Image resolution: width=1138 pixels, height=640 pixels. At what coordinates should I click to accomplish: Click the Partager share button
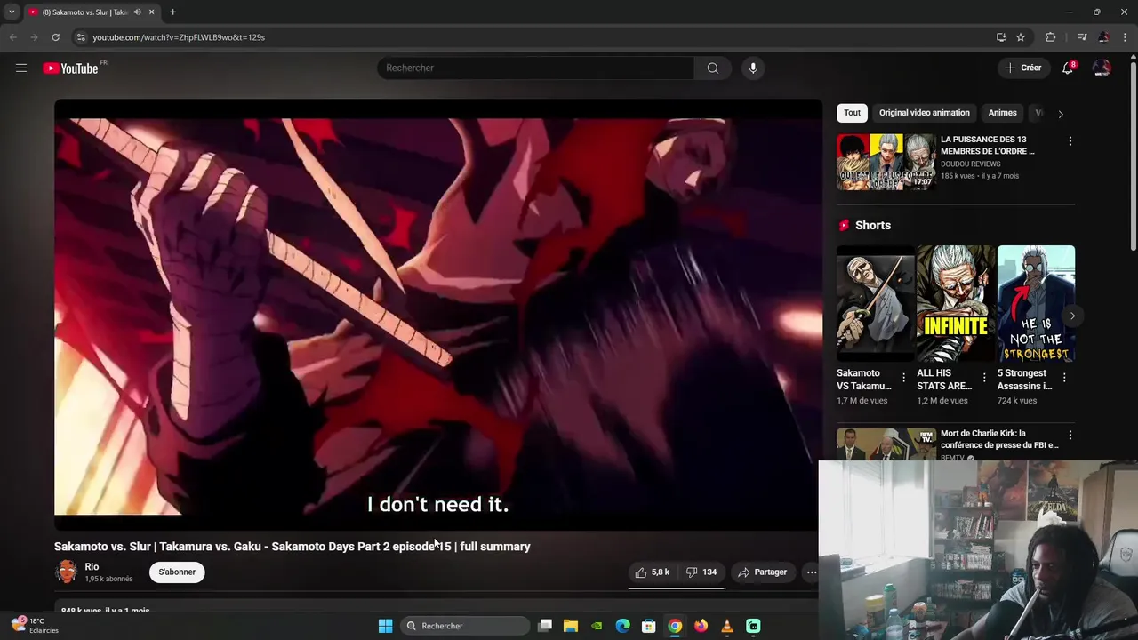tap(763, 572)
